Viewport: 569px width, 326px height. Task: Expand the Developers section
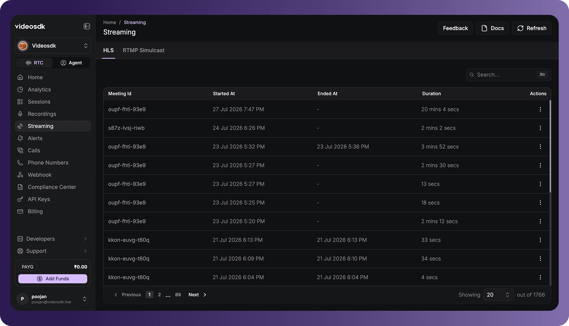53,239
